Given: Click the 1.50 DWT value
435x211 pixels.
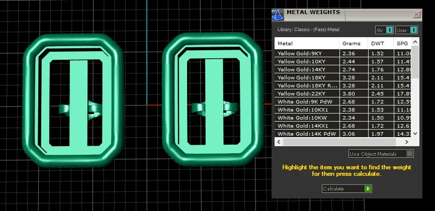Looking at the screenshot, I should tap(377, 118).
